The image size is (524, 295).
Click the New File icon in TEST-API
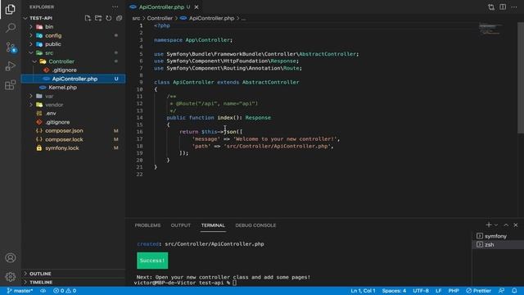coord(88,18)
